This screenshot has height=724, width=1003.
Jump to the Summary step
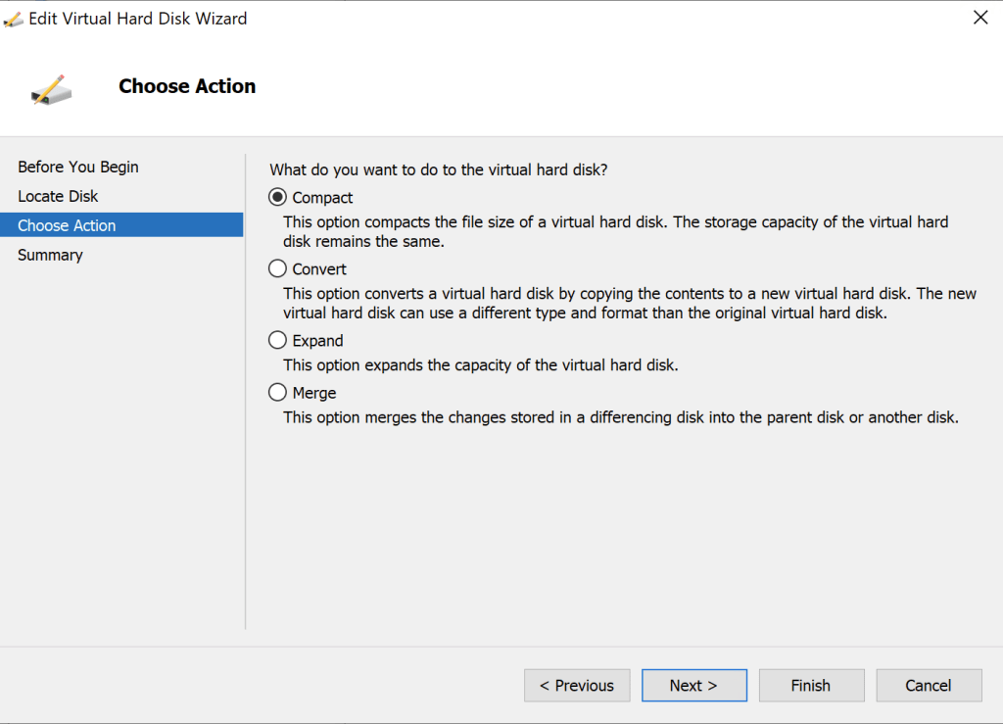coord(50,255)
